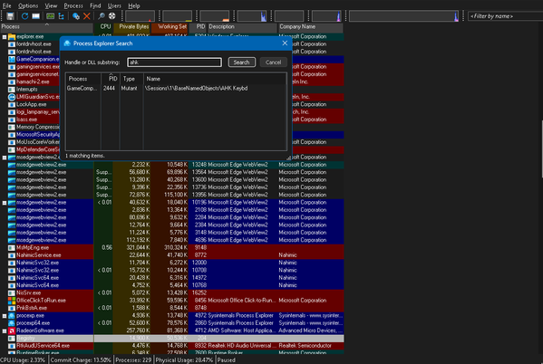Collapse msedgewebview2.exe node with PID 10196
The width and height of the screenshot is (543, 364).
coord(5,203)
